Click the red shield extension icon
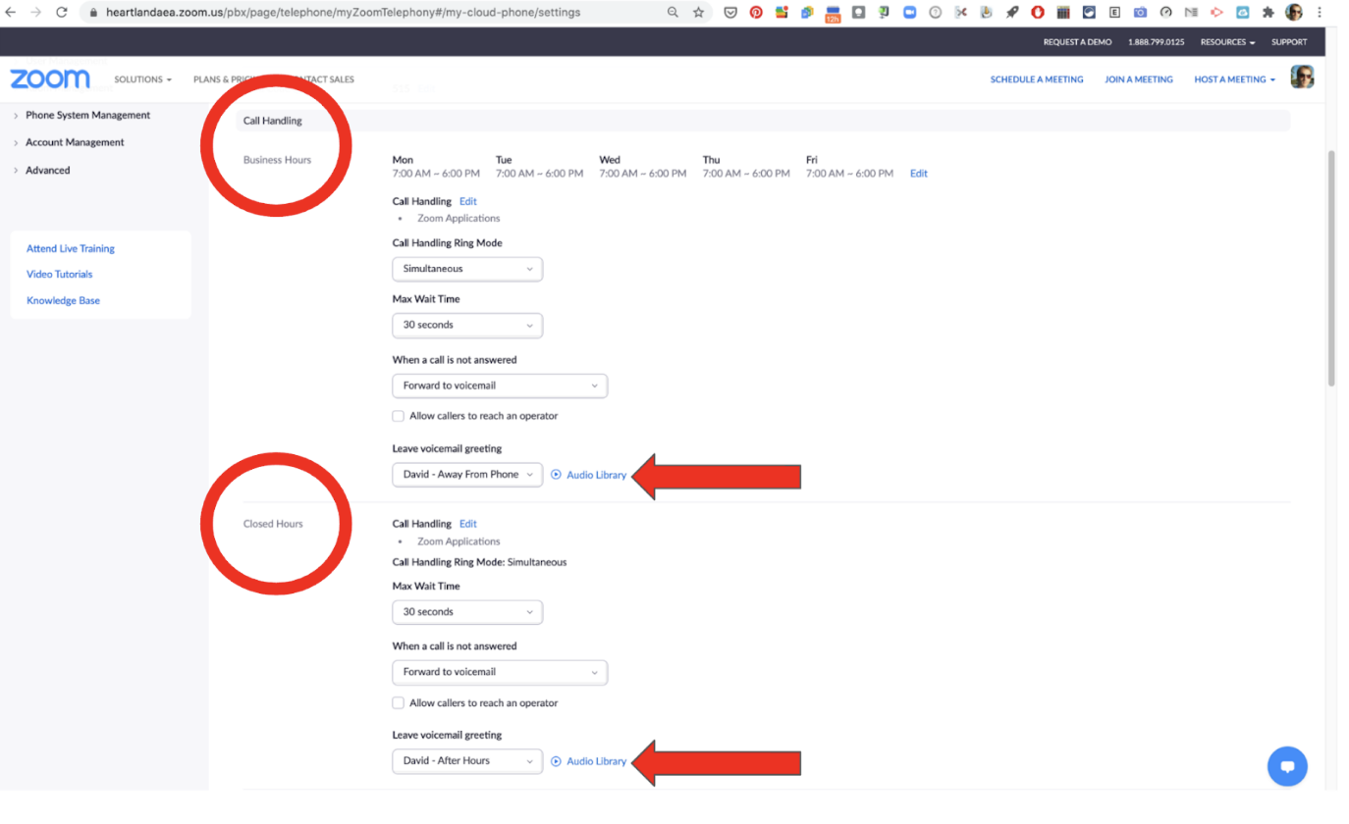The height and width of the screenshot is (824, 1349). click(1038, 13)
